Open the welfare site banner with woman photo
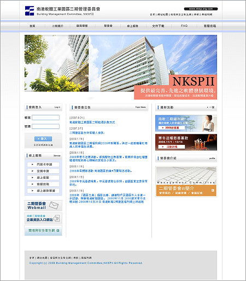The height and width of the screenshot is (281, 246). [x=186, y=124]
